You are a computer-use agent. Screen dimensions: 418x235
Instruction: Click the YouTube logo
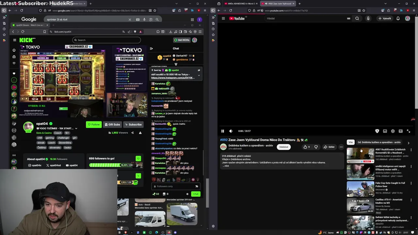point(237,18)
